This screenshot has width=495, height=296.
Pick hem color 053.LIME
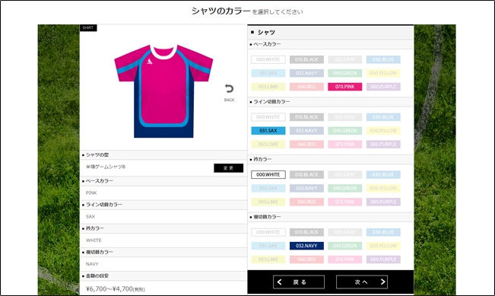click(268, 259)
